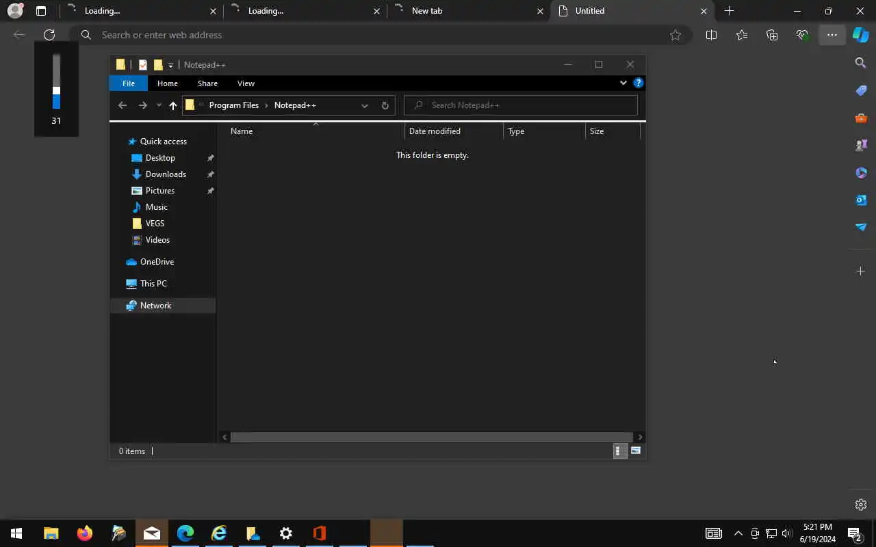Viewport: 876px width, 547px height.
Task: Open the address bar history dropdown
Action: 365,105
